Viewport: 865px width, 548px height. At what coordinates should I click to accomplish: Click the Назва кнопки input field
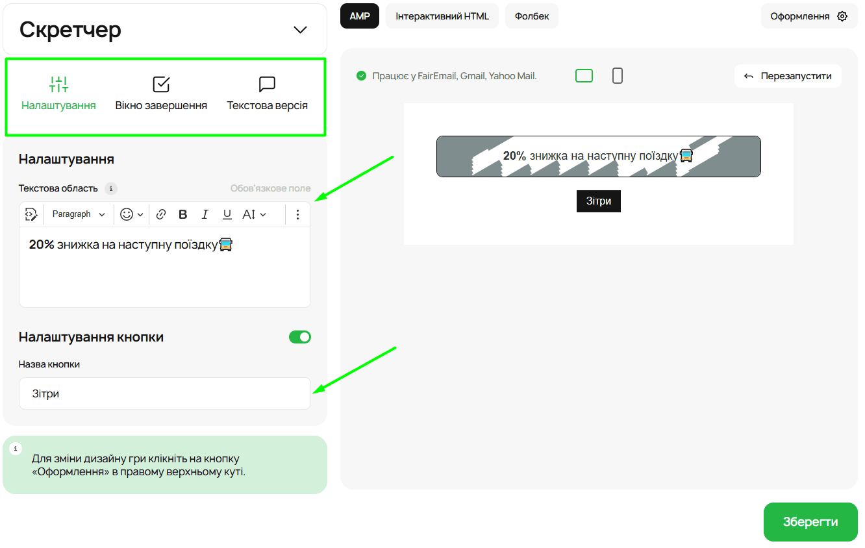point(165,393)
